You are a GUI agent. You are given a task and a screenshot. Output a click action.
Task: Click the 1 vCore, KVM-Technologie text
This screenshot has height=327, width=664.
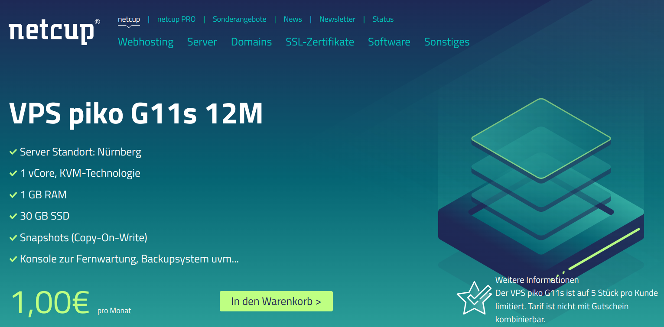coord(80,173)
